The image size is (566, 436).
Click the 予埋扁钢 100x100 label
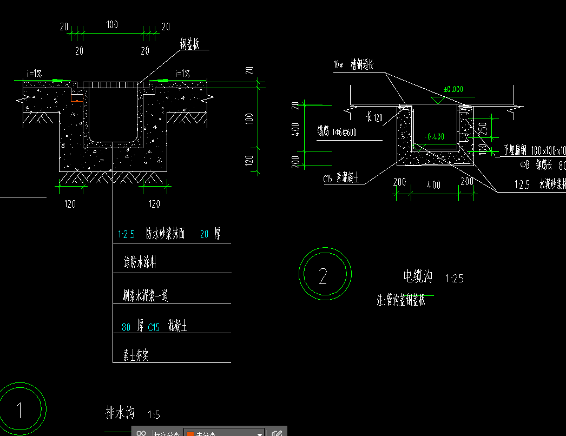coord(535,150)
